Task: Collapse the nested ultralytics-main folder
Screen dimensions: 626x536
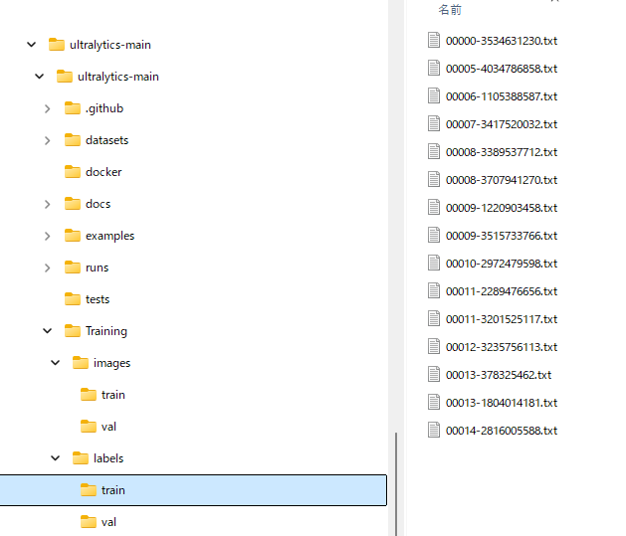Action: [x=40, y=77]
